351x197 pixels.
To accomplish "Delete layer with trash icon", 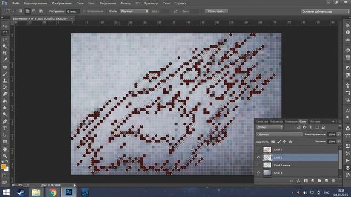I will [333, 181].
